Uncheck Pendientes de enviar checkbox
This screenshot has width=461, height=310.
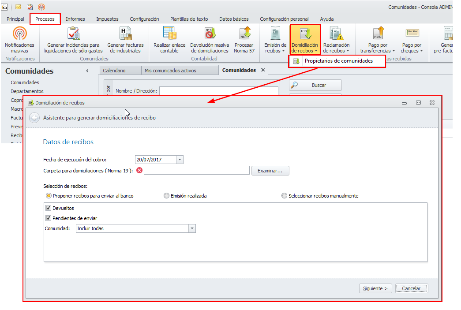[x=48, y=218]
